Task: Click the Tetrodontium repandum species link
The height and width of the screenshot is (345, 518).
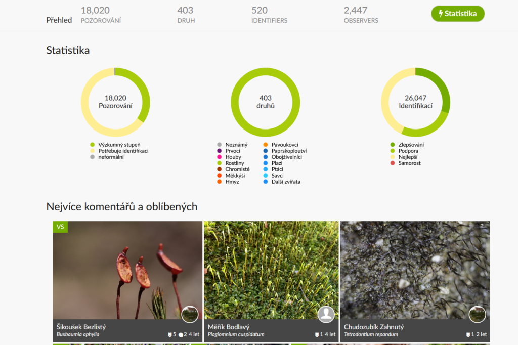Action: click(371, 334)
